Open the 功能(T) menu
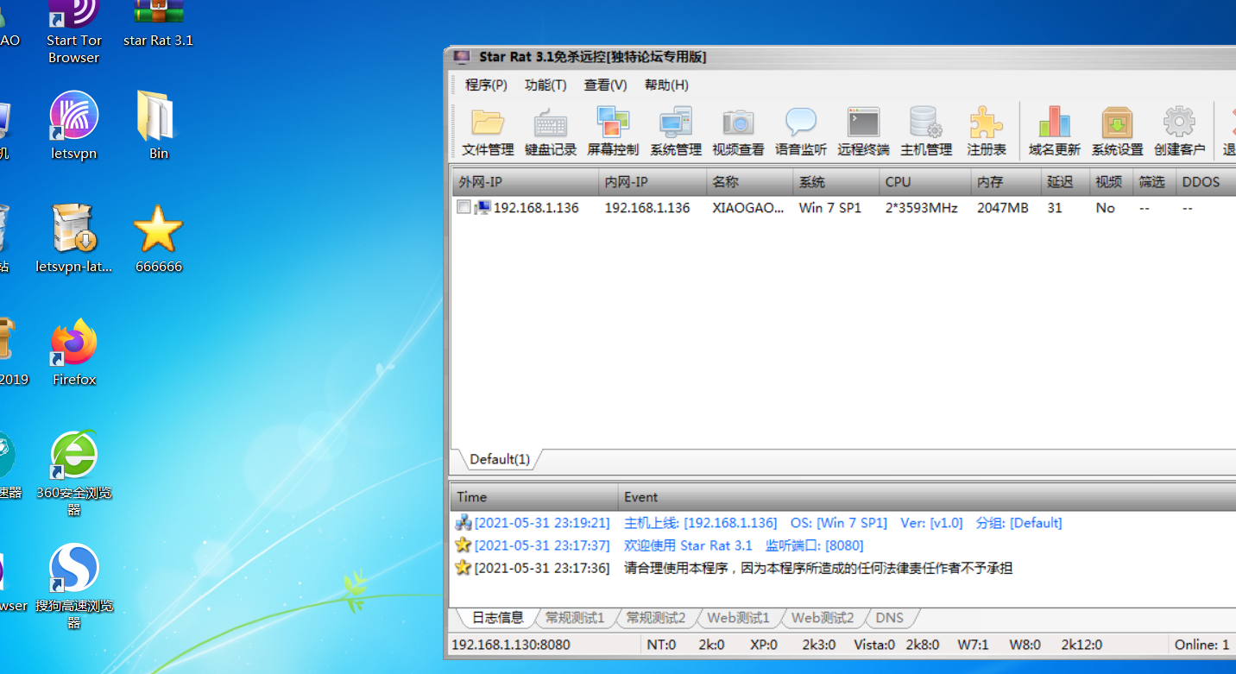1236x674 pixels. click(x=545, y=85)
